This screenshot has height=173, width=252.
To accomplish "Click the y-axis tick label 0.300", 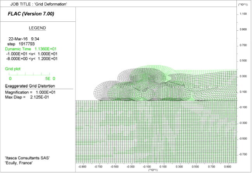I will coord(243,76).
